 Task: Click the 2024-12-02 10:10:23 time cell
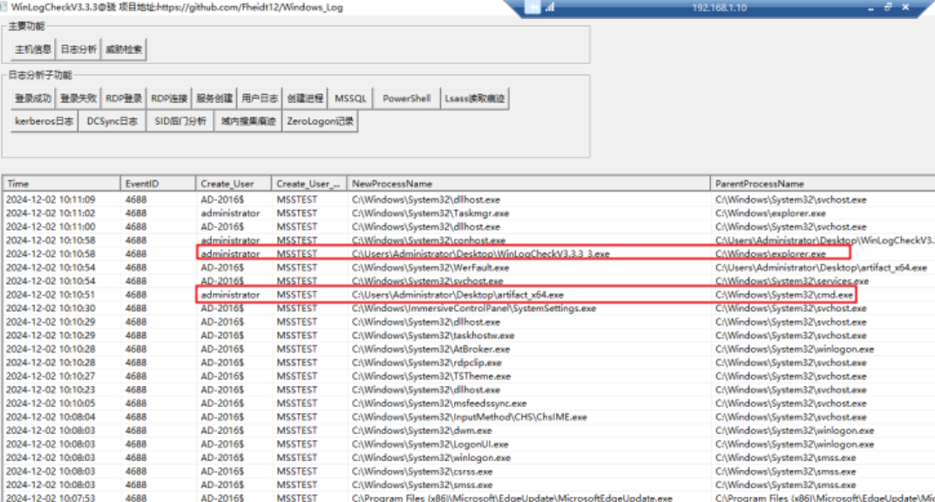[x=51, y=390]
